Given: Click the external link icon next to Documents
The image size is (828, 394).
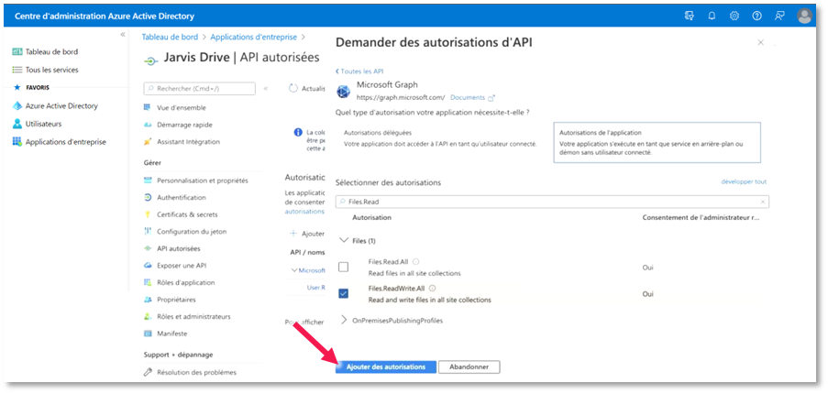Looking at the screenshot, I should tap(491, 97).
